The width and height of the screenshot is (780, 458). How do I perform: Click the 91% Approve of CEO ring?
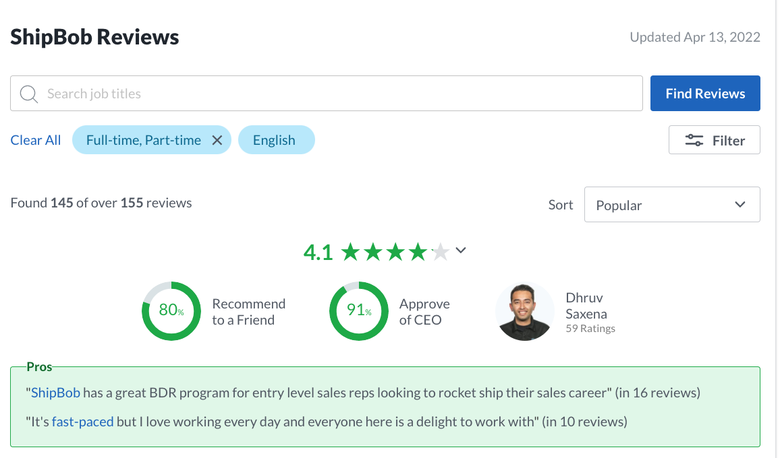(x=359, y=311)
